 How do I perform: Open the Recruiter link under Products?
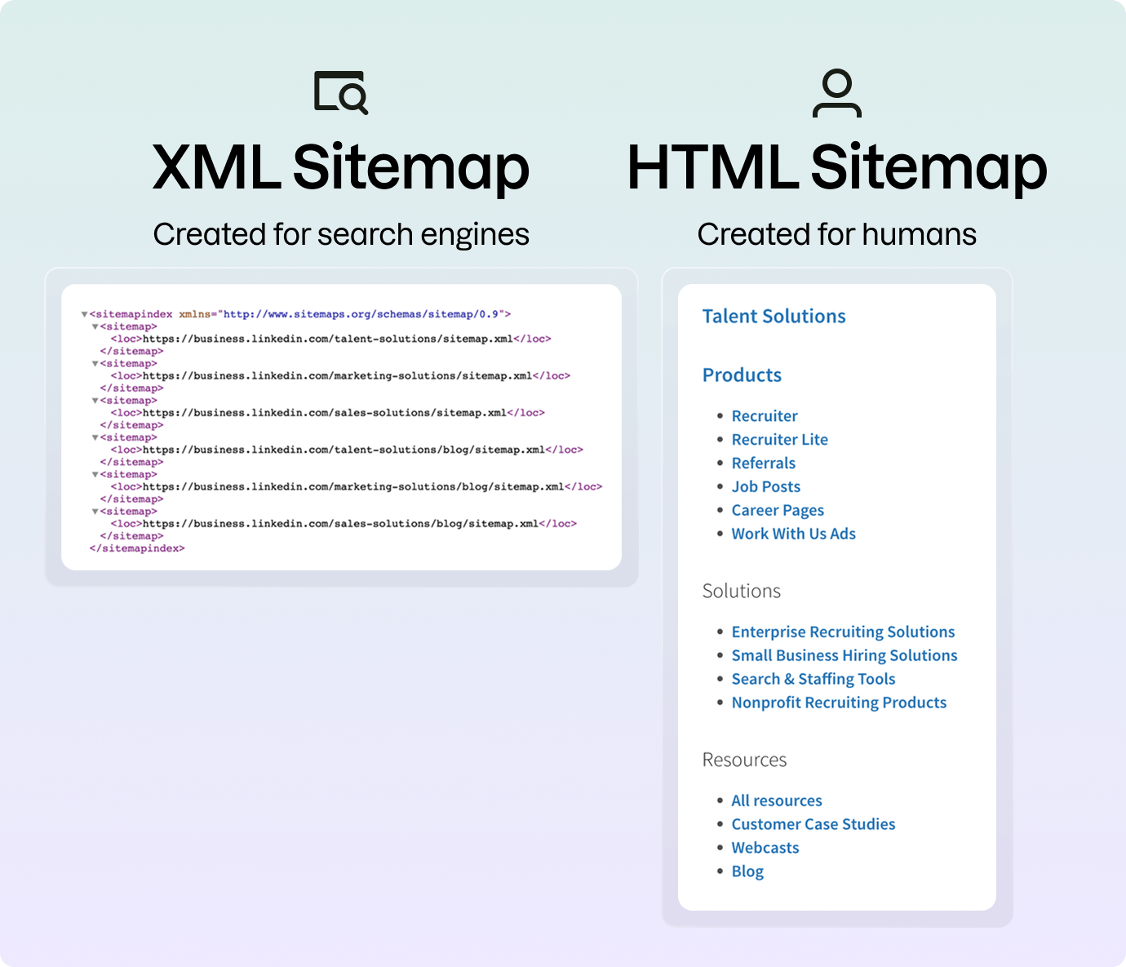click(x=765, y=416)
